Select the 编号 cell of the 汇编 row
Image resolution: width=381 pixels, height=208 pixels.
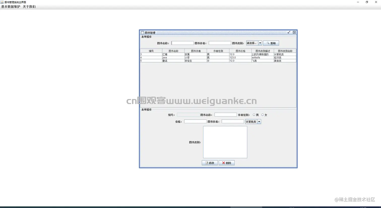151,54
